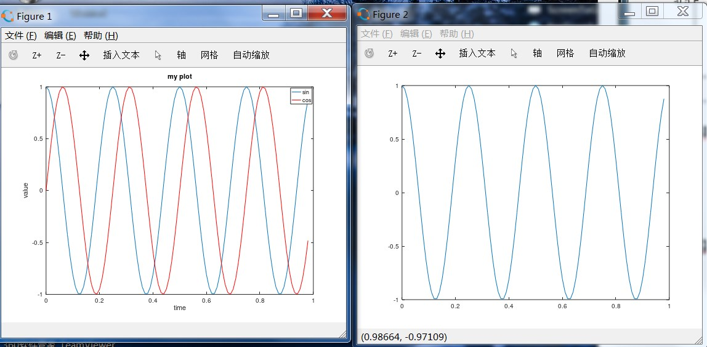Click 自动缩放 autoscale in Figure 2
Image resolution: width=707 pixels, height=347 pixels.
point(607,53)
